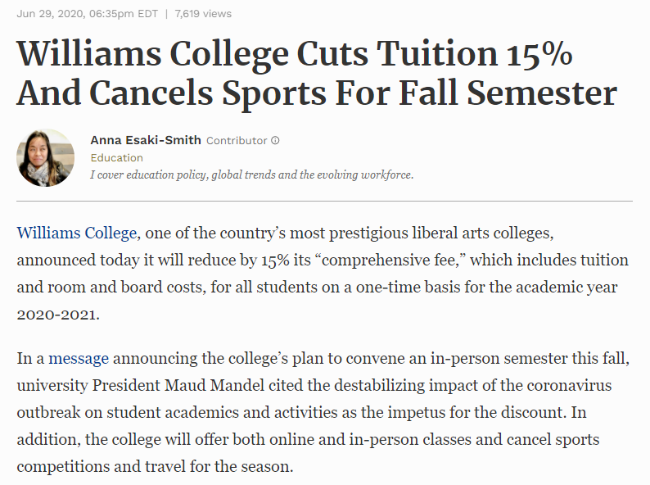
Task: Open the Anna Esaki-Smith author name link
Action: [145, 140]
